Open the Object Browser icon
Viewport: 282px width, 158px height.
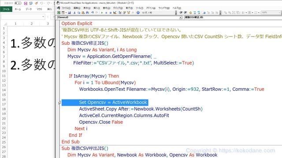(x=128, y=13)
